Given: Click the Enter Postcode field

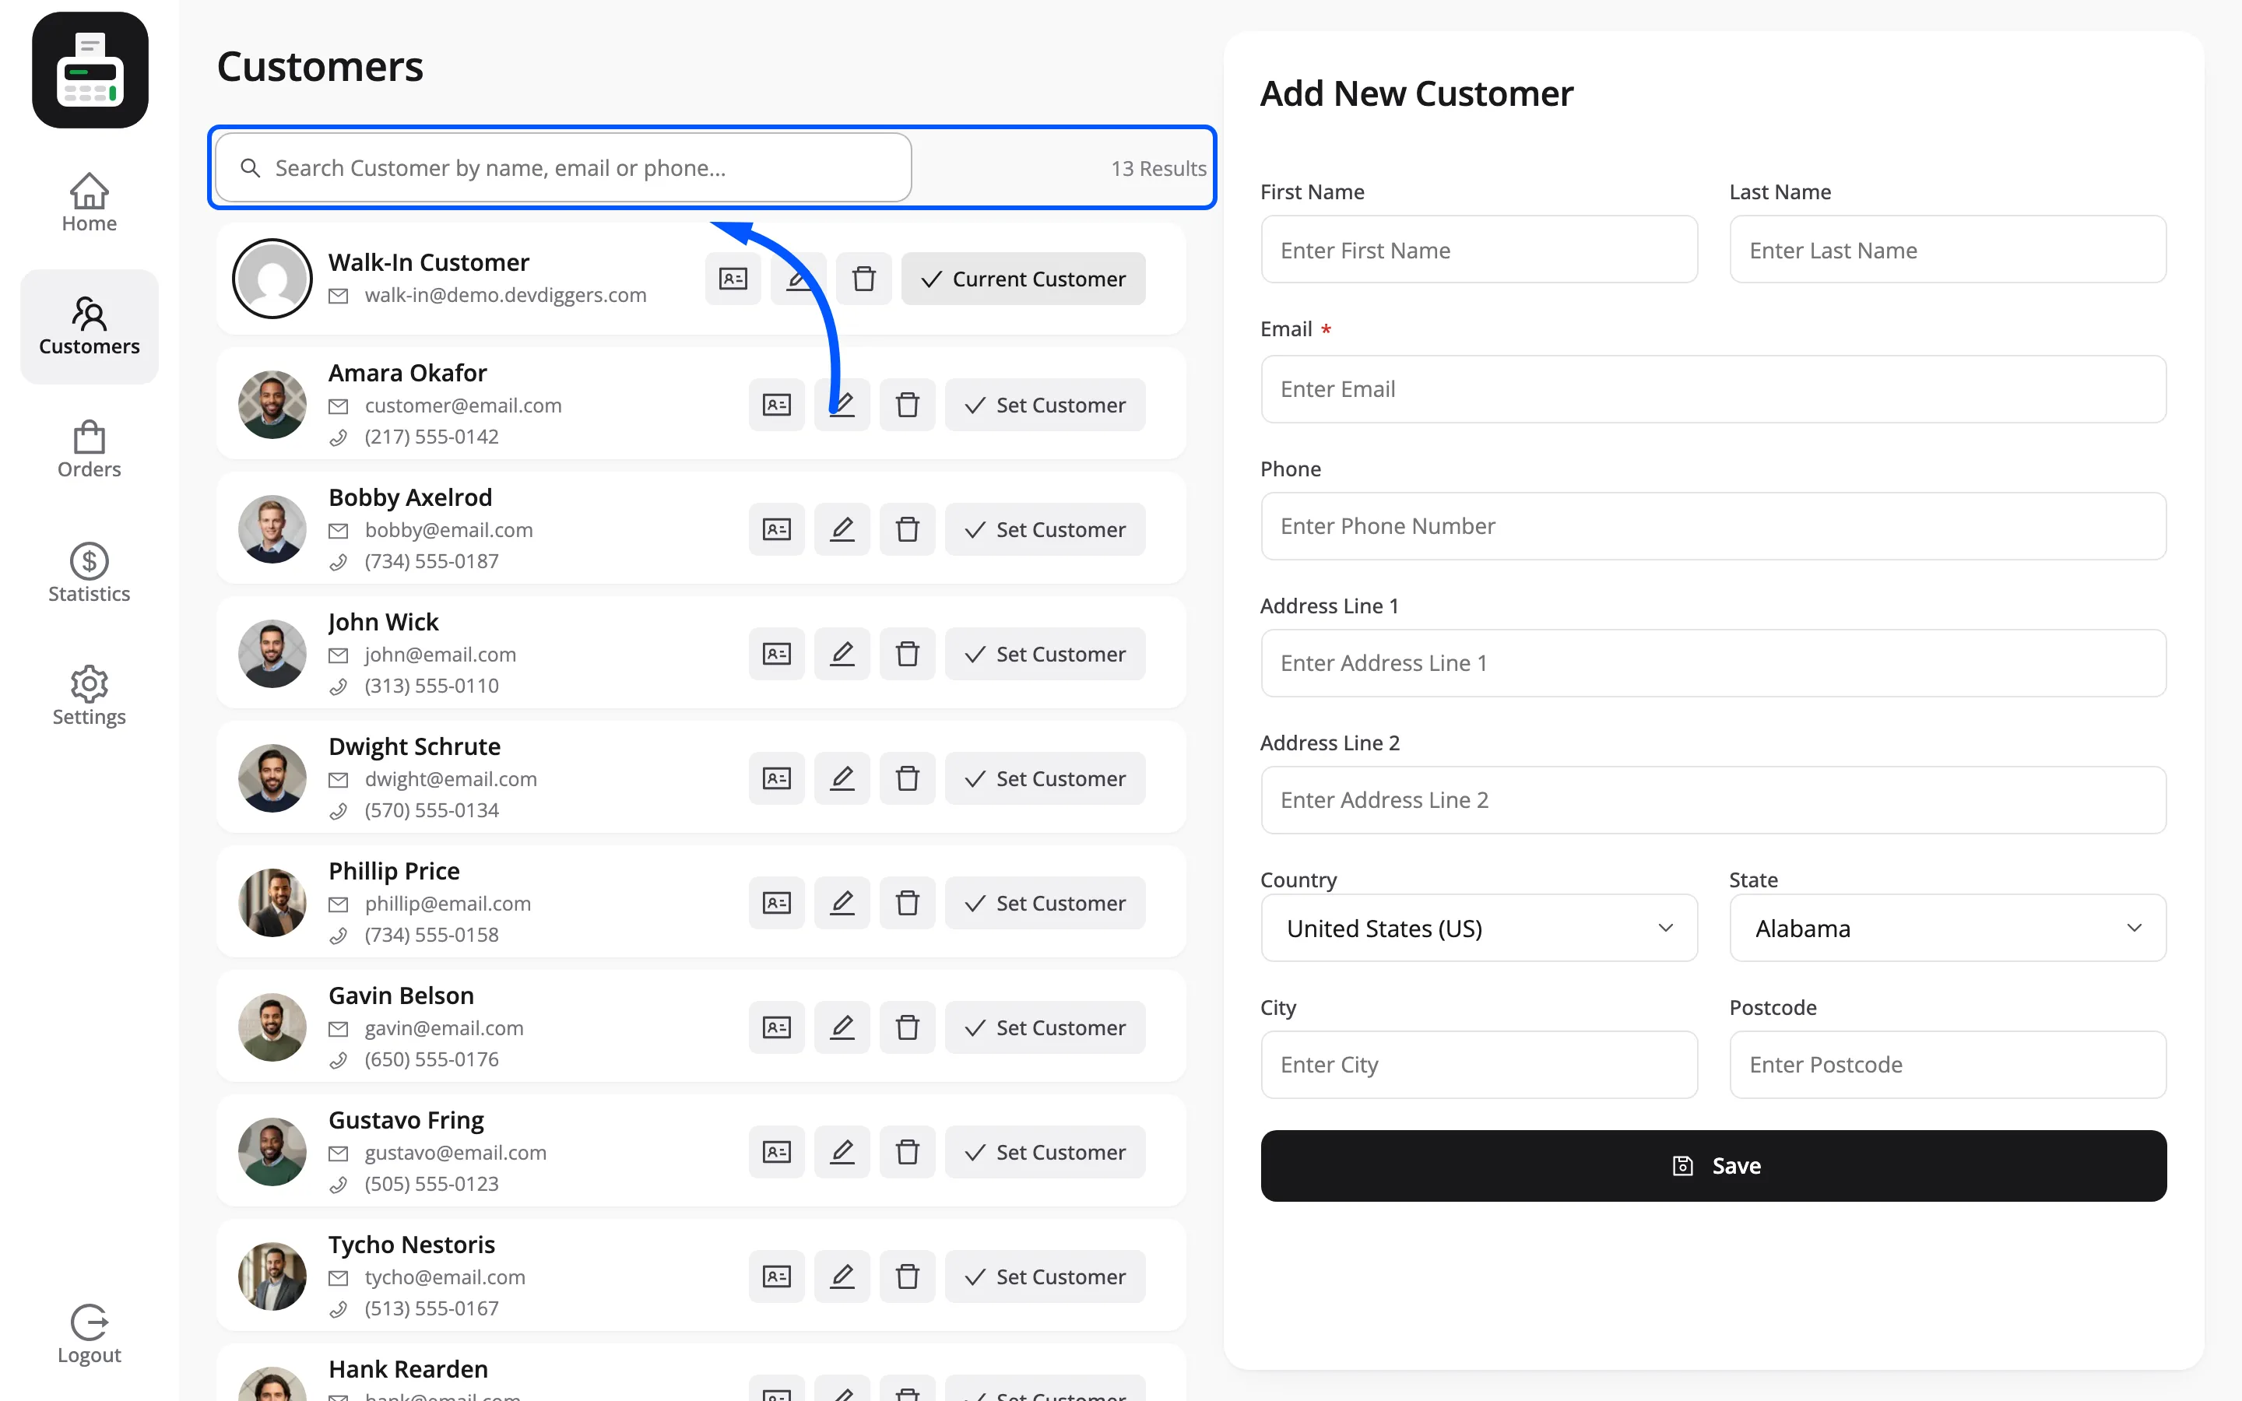Looking at the screenshot, I should click(1948, 1065).
